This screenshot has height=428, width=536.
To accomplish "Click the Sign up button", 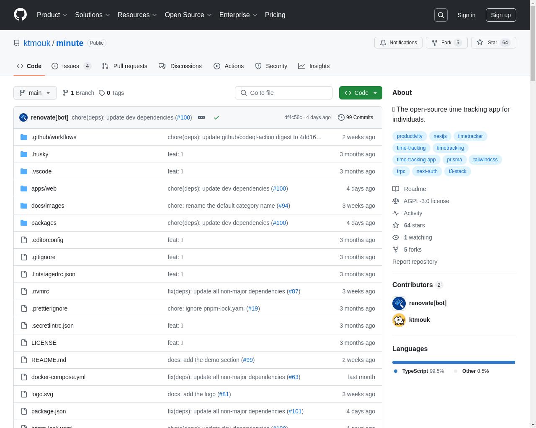I will [501, 15].
